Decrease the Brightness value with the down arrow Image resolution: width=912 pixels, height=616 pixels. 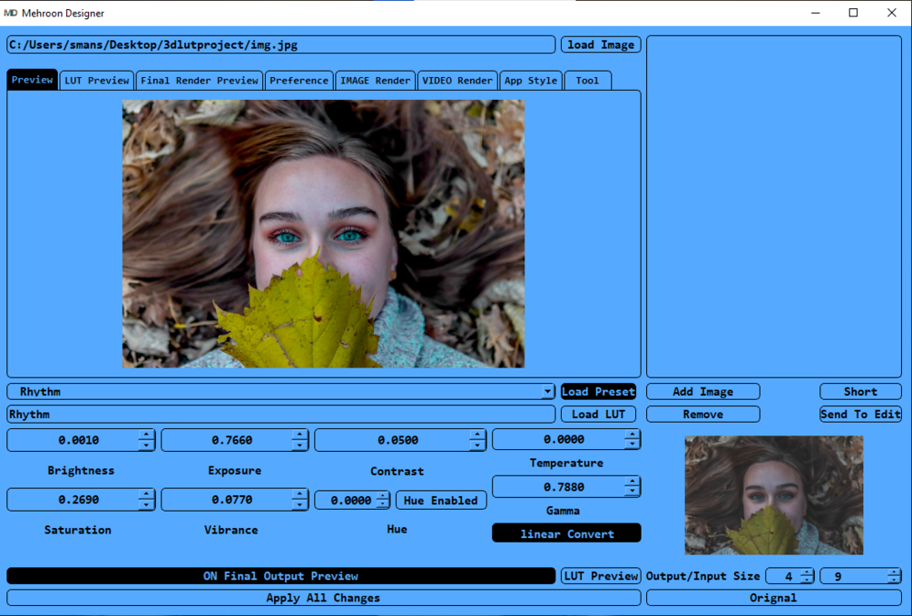tap(147, 445)
